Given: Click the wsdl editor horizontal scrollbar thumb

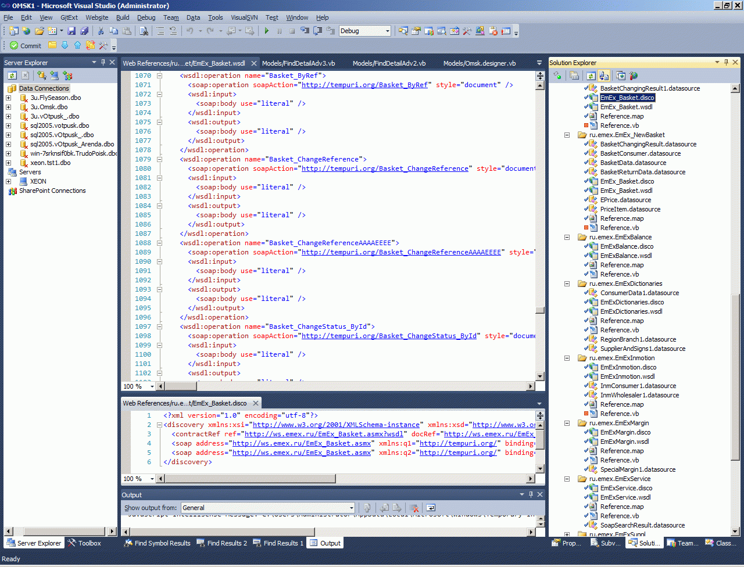Looking at the screenshot, I should click(x=181, y=386).
